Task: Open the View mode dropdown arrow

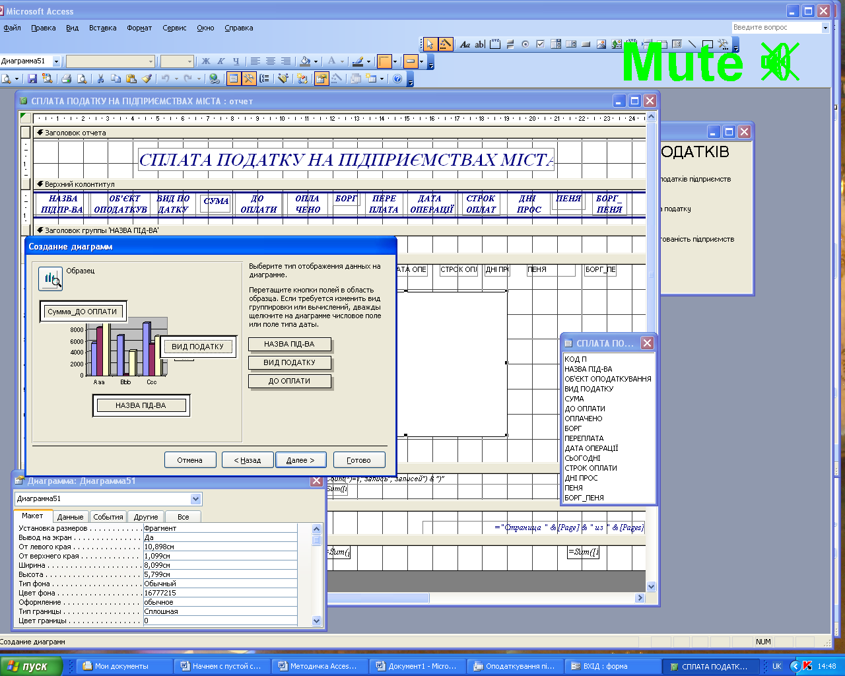Action: point(16,79)
